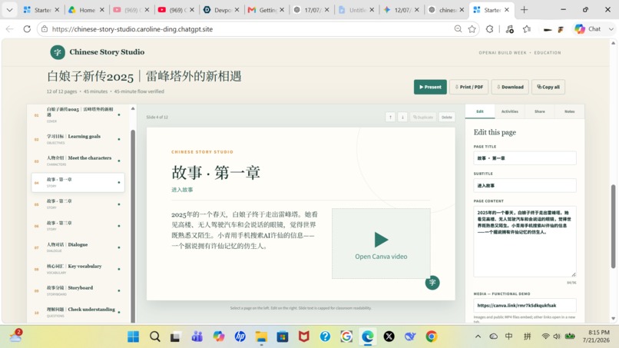Select slide 02 Learning goals
Viewport: 619px width, 348px height.
[78, 139]
